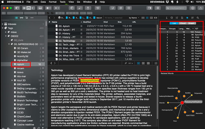Image resolution: width=205 pixels, height=129 pixels.
Task: Click the Dropbox menu bar icon
Action: 167,2
